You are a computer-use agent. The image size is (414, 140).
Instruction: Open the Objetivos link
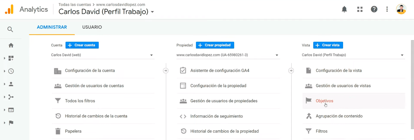click(x=324, y=101)
